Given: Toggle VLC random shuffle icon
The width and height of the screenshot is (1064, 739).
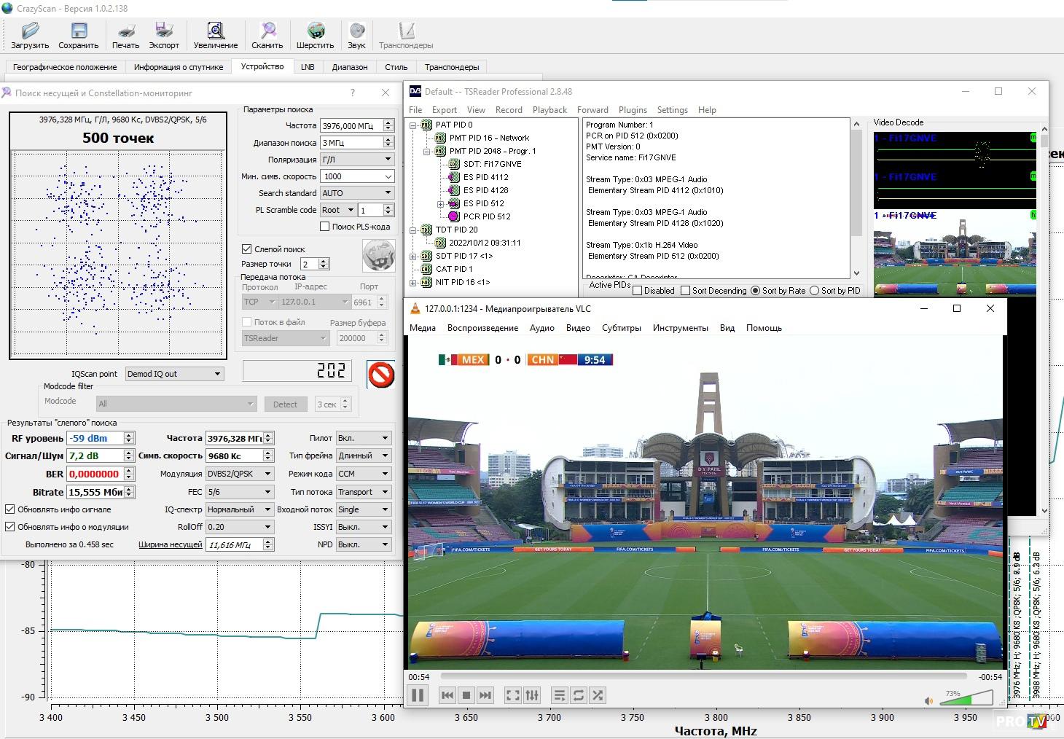Looking at the screenshot, I should tap(598, 695).
